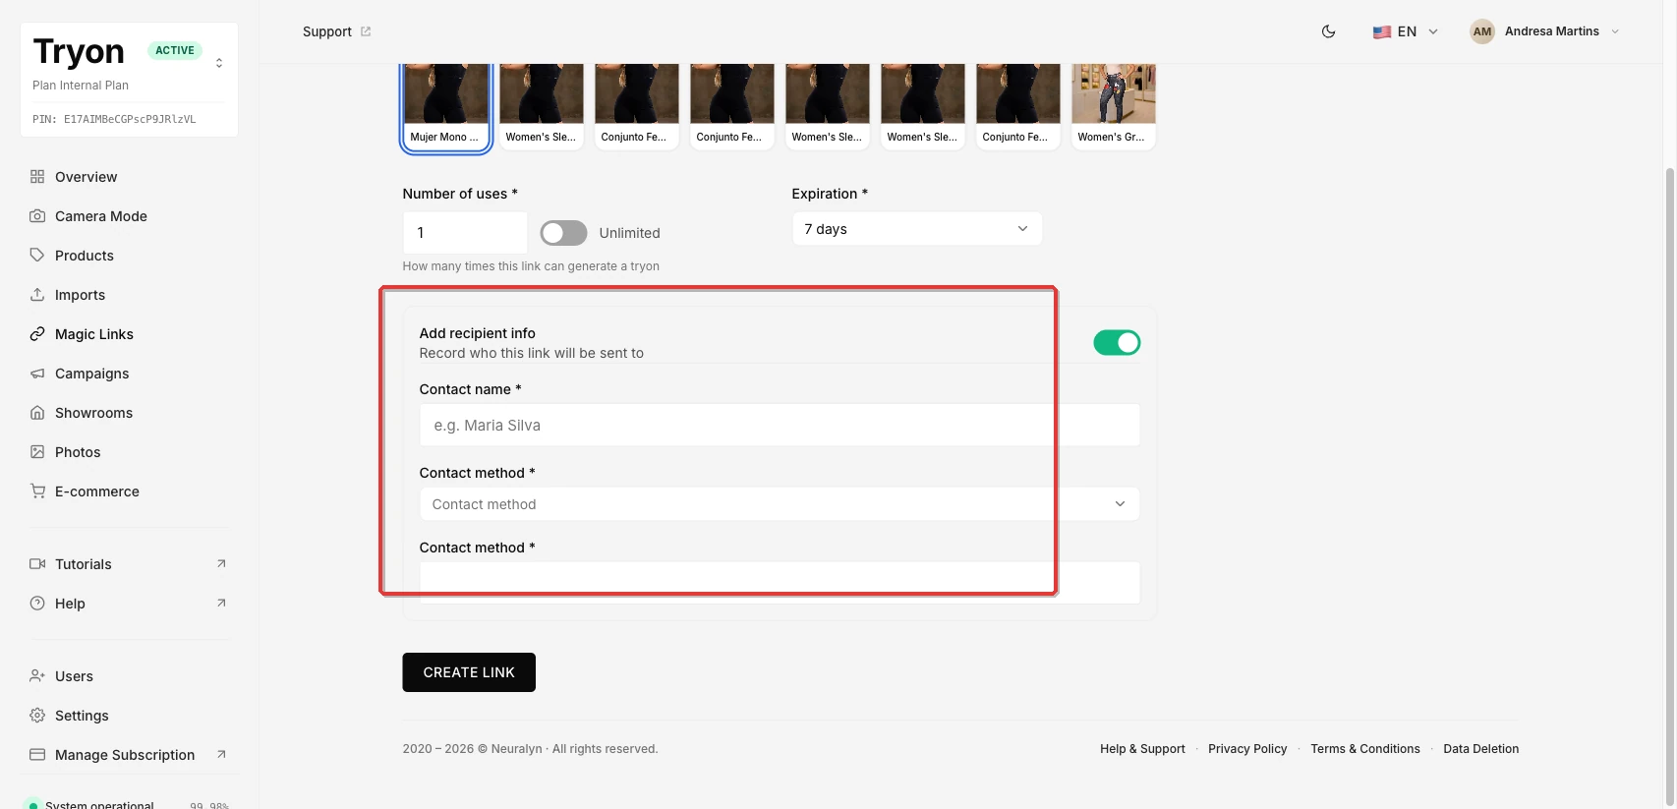Open the Imports upload icon

click(x=37, y=295)
